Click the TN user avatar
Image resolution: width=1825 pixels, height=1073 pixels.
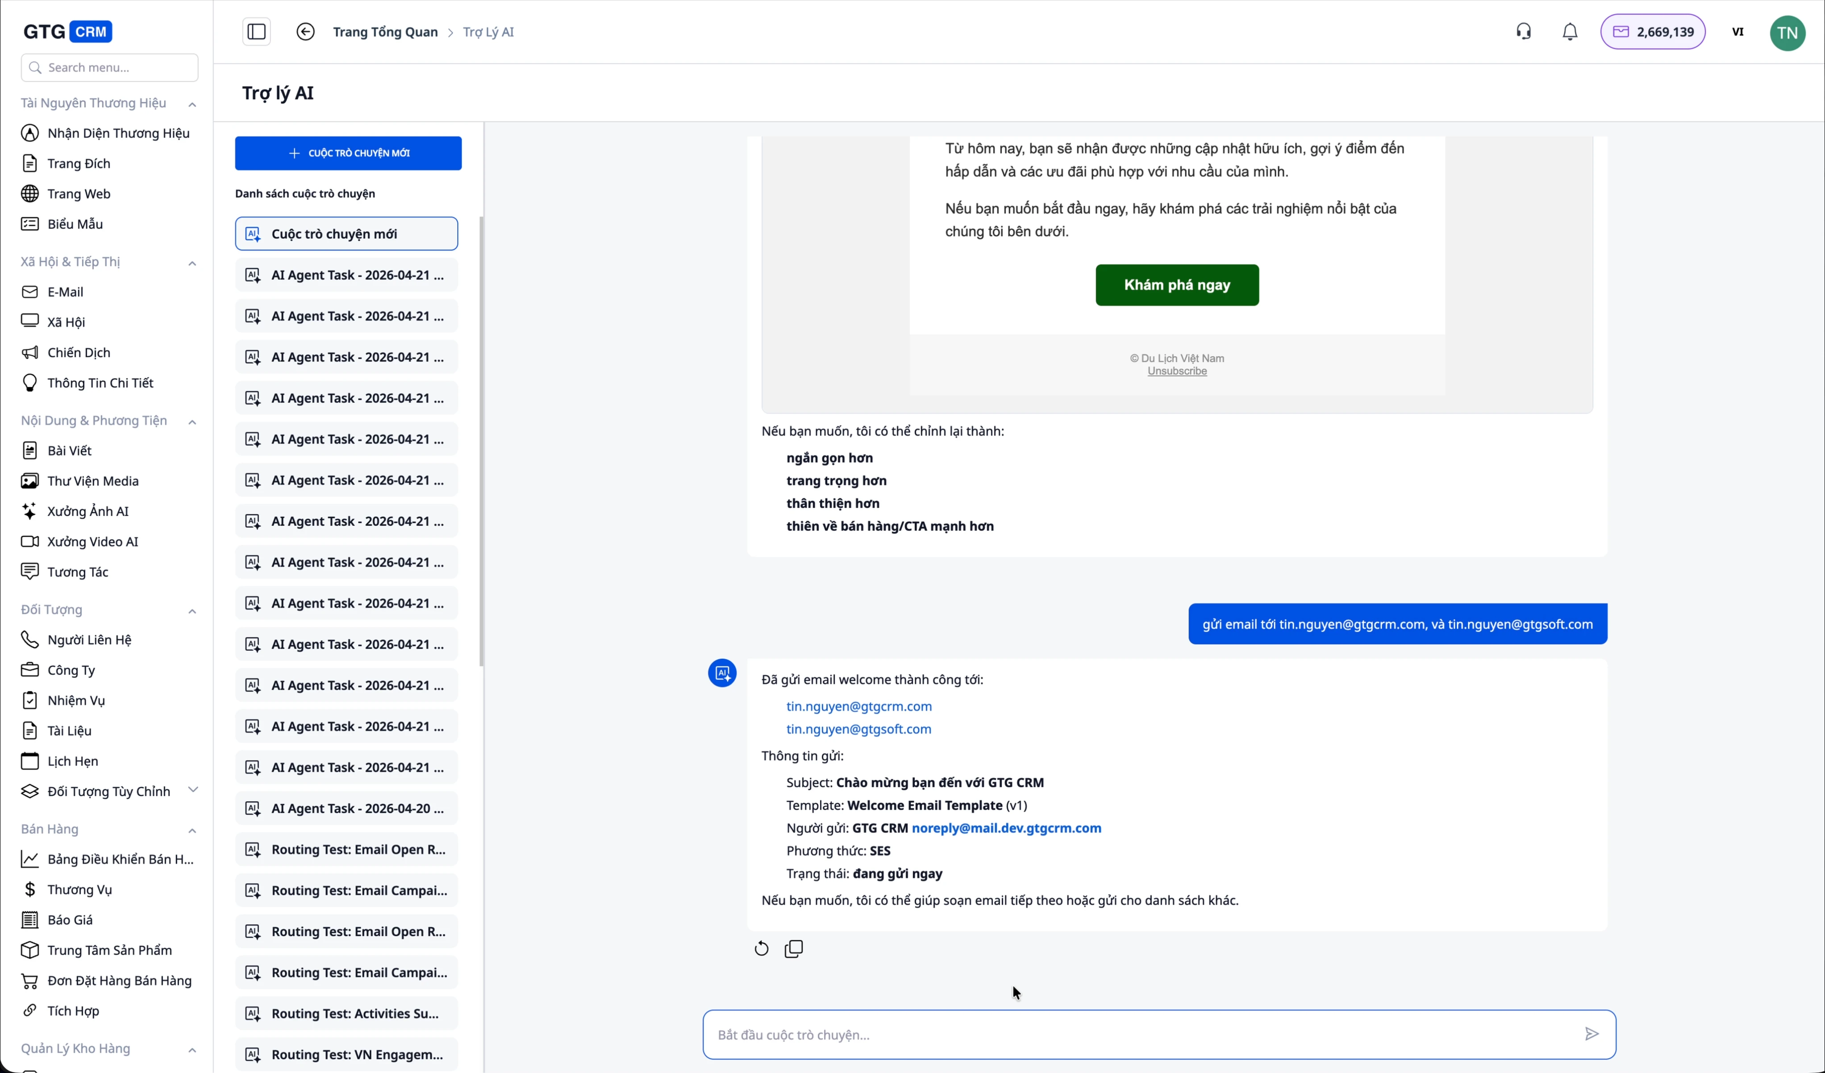pyautogui.click(x=1787, y=33)
